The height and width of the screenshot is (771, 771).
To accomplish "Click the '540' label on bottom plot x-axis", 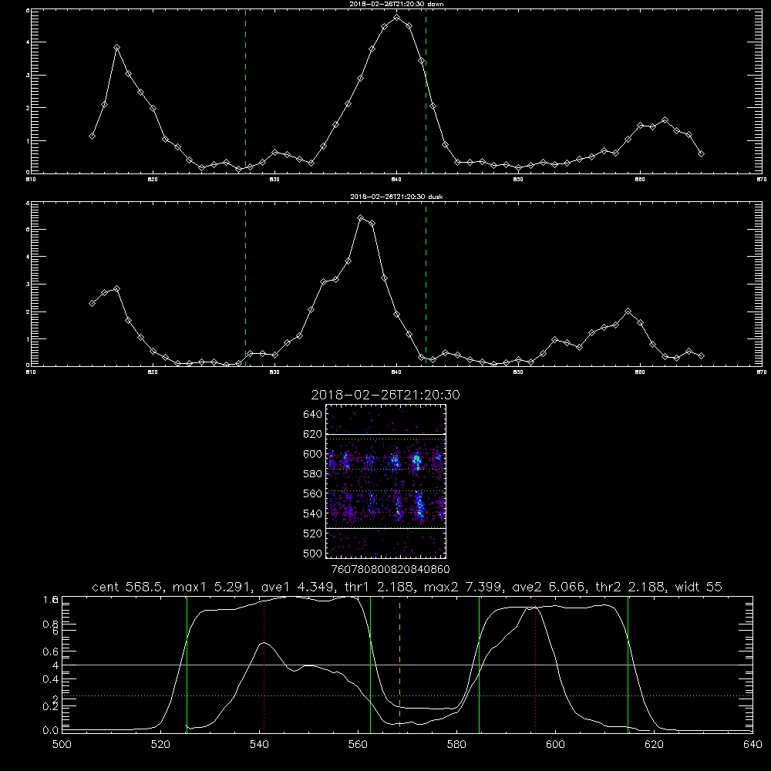I will pos(259,745).
